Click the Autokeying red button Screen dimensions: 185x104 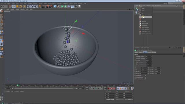coord(112,88)
